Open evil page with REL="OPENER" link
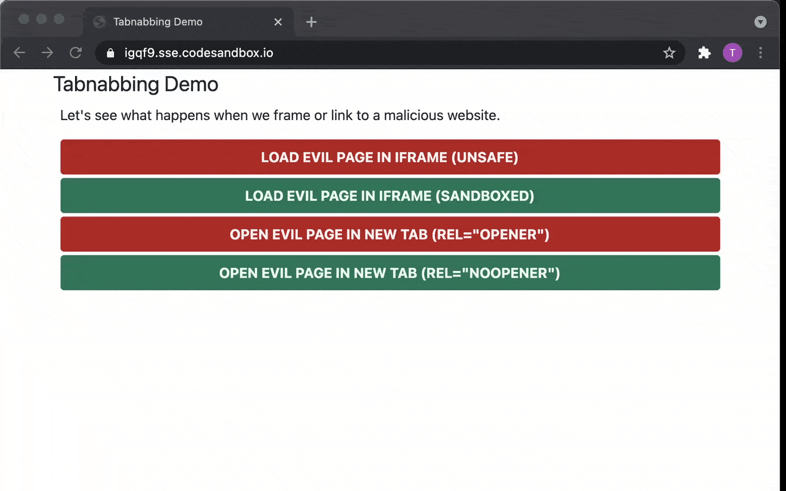786x491 pixels. pos(389,234)
